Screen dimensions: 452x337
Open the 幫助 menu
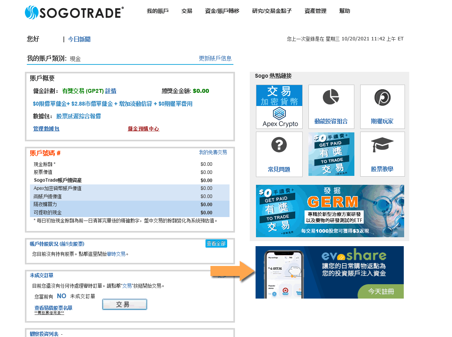point(345,11)
